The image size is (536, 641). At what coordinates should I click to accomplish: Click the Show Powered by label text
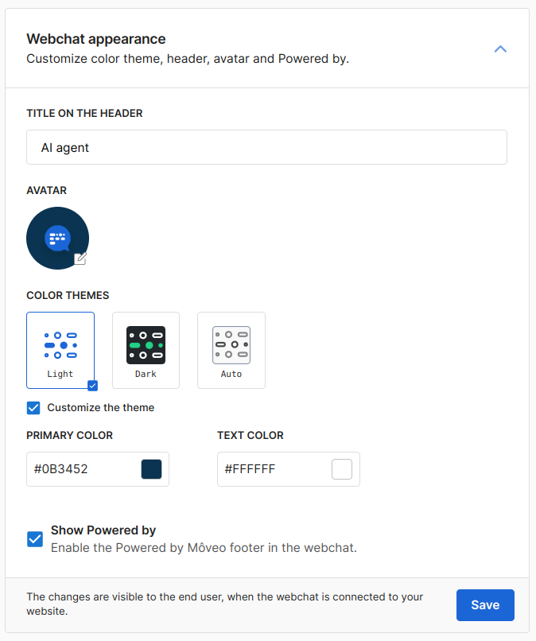(x=103, y=530)
